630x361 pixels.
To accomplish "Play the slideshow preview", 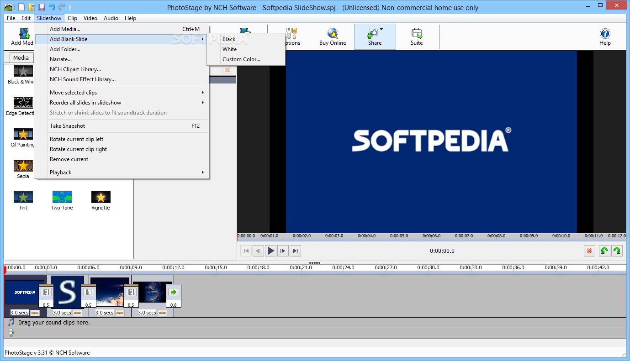I will point(270,251).
